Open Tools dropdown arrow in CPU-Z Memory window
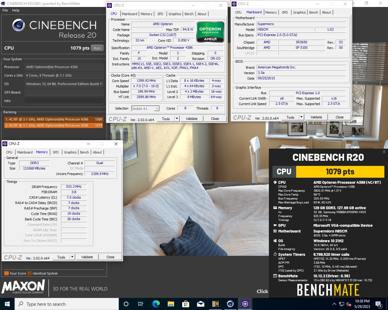Viewport: 388px width, 310px height. coord(72,257)
